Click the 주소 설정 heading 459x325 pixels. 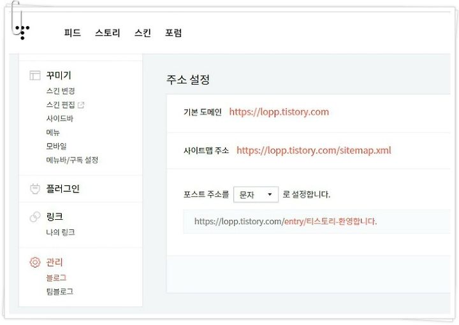(x=188, y=79)
